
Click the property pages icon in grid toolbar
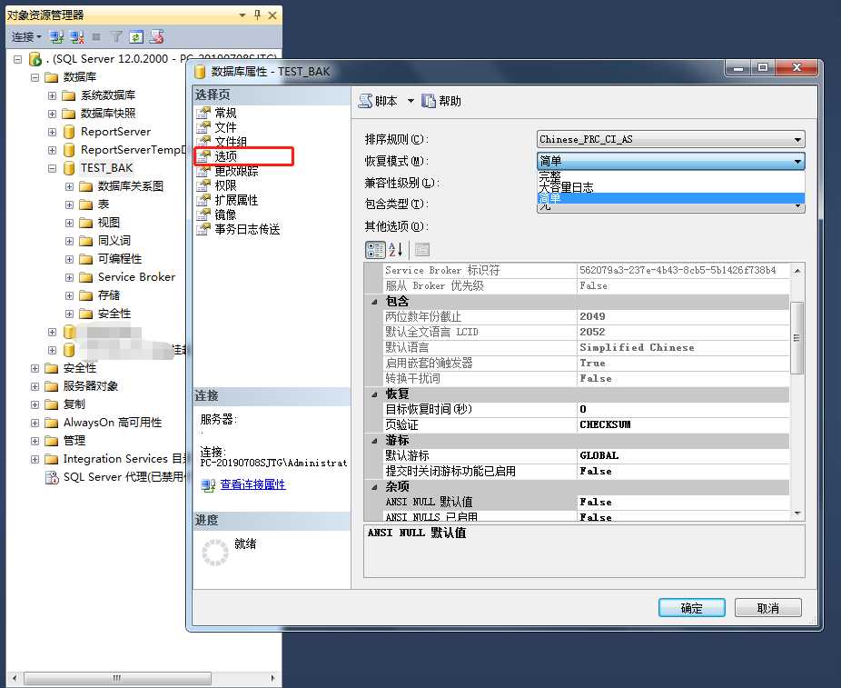(422, 250)
